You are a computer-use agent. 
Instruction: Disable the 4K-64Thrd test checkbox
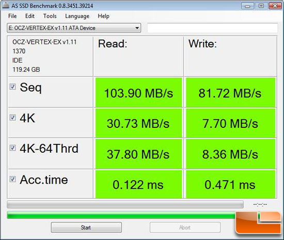[x=12, y=148]
